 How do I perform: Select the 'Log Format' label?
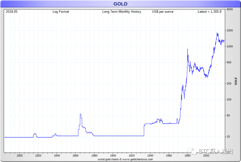click(61, 12)
